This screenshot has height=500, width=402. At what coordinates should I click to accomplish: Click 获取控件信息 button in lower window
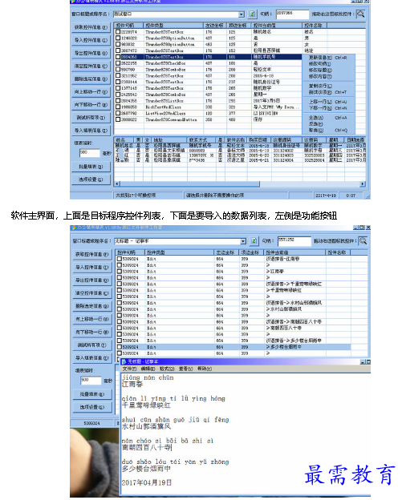[x=92, y=255]
